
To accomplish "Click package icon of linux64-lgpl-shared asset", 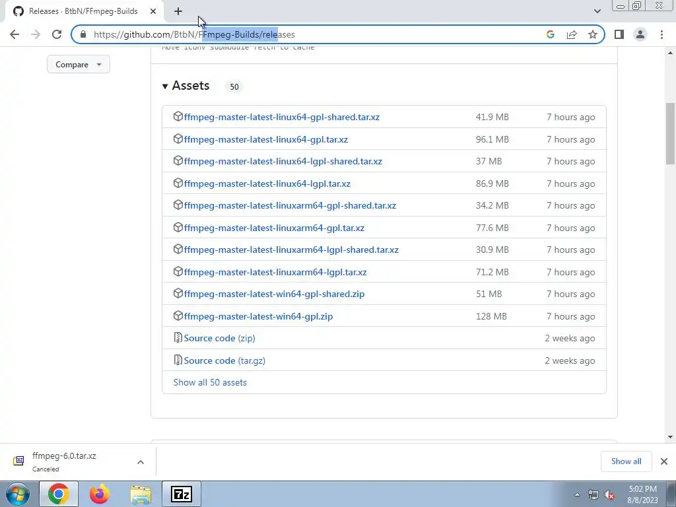I will point(178,161).
